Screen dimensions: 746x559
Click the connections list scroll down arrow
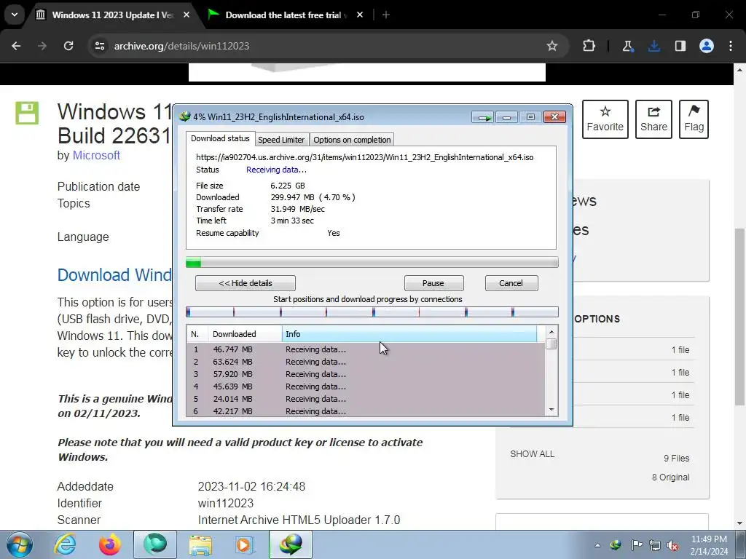[x=551, y=410]
